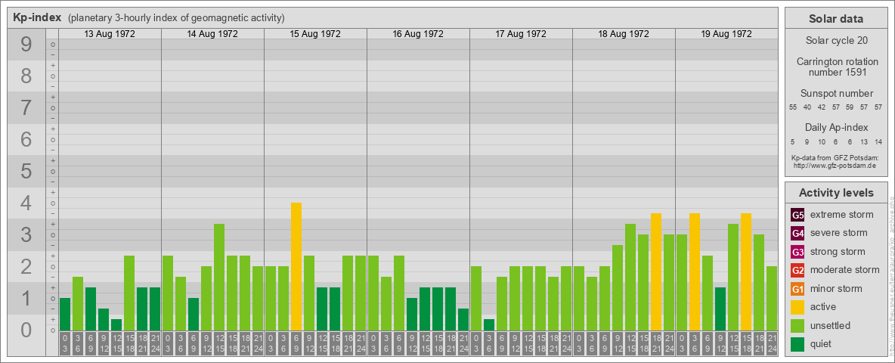Click the G1 minor storm badge

[x=797, y=289]
